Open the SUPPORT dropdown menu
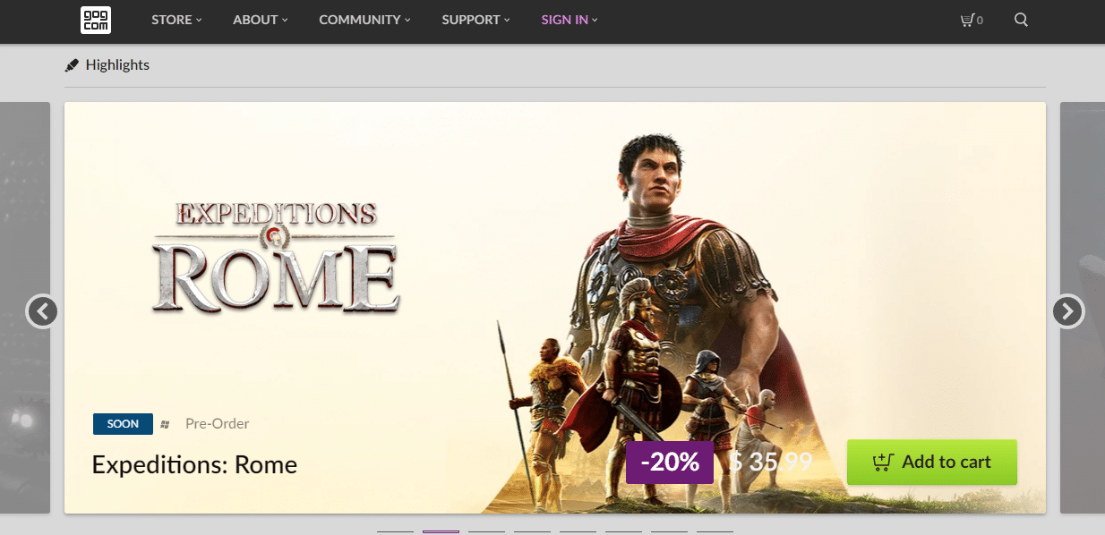The image size is (1105, 535). click(x=475, y=20)
